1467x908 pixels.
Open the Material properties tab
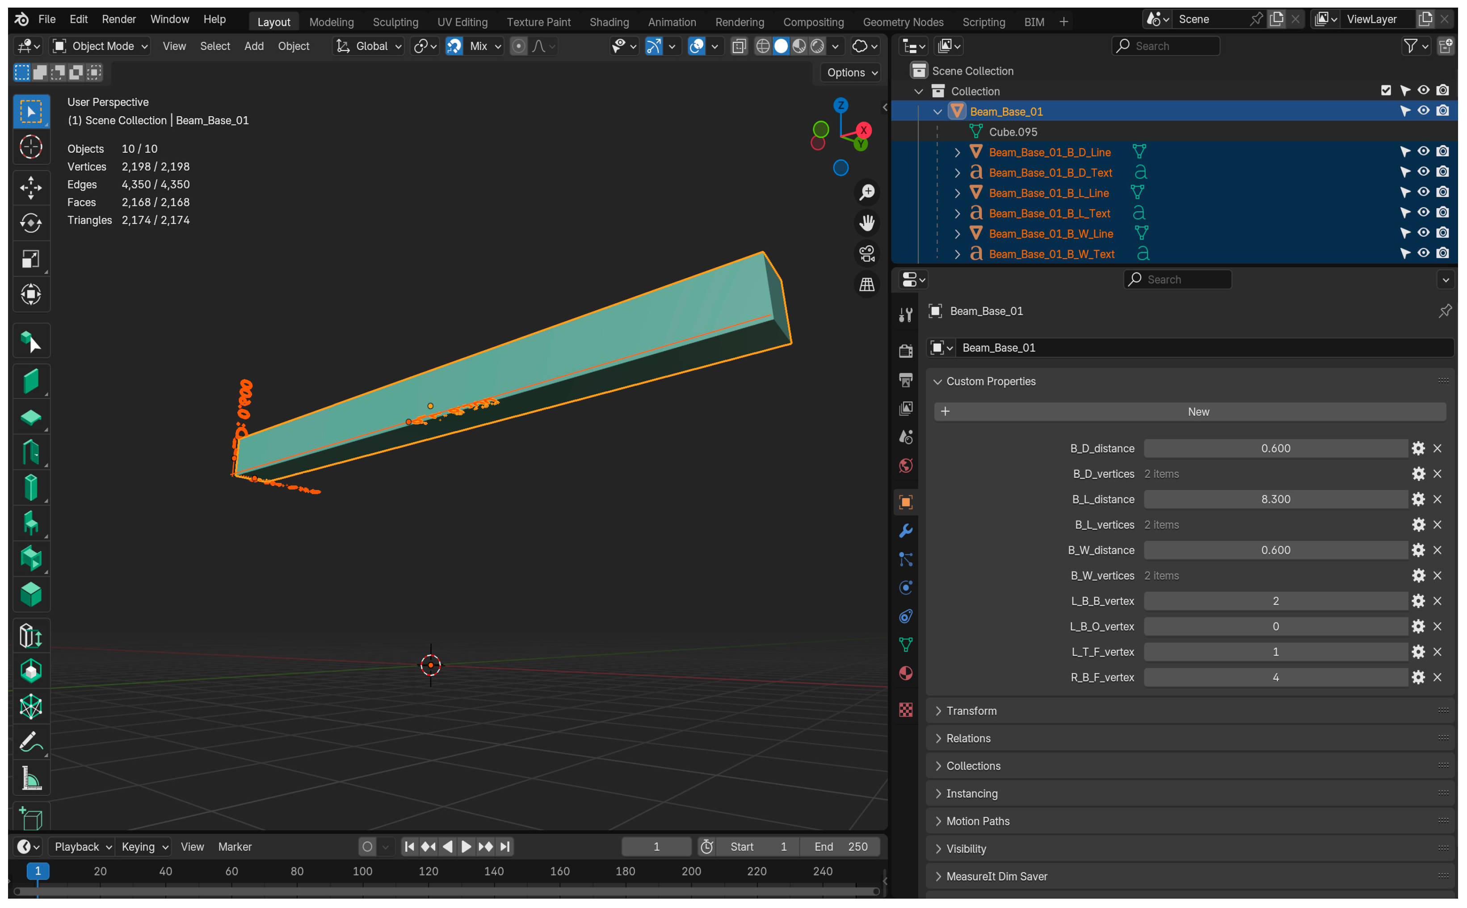[905, 674]
